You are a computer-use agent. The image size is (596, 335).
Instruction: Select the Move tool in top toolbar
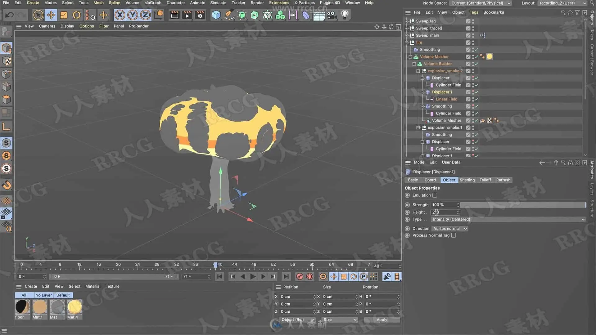[51, 15]
